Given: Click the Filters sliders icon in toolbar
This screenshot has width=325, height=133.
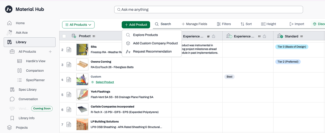Looking at the screenshot, I should 219,24.
